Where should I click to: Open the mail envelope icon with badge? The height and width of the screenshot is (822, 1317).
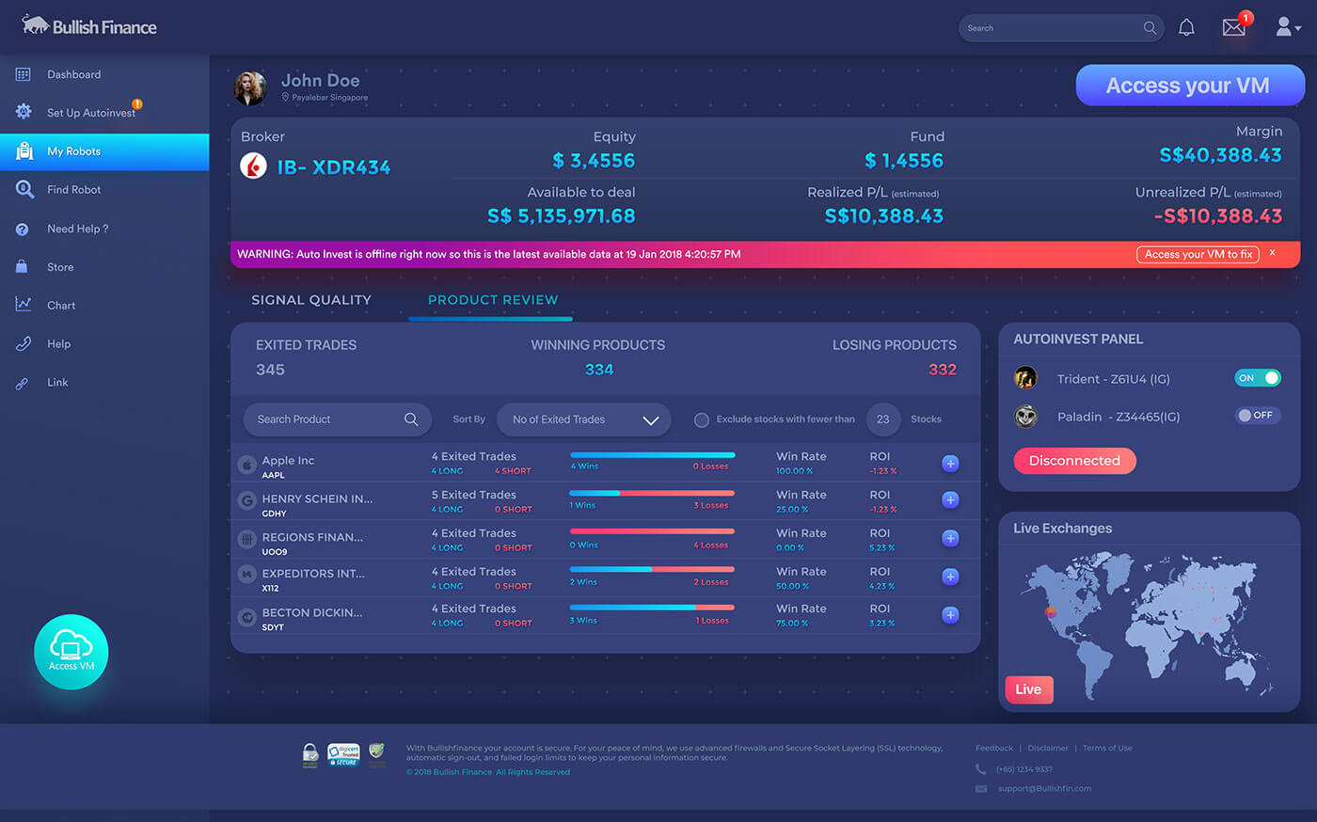(1233, 27)
